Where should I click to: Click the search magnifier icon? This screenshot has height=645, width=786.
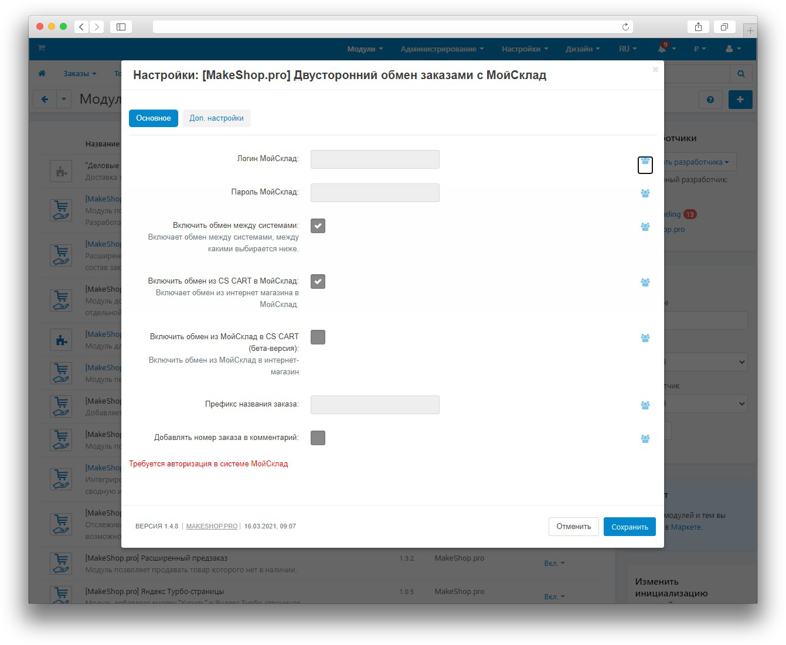tap(741, 74)
